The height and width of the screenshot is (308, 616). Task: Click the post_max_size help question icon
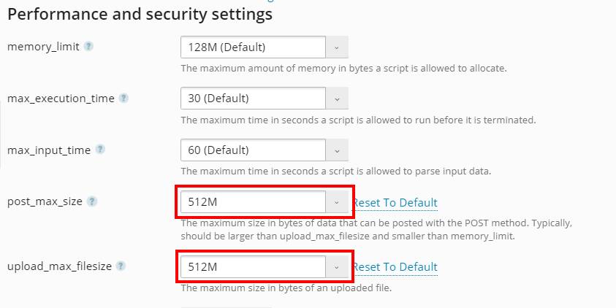(91, 201)
